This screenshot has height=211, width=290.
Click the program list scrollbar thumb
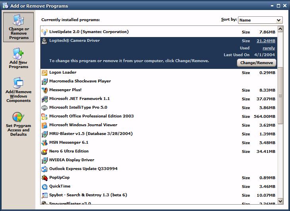(x=280, y=96)
